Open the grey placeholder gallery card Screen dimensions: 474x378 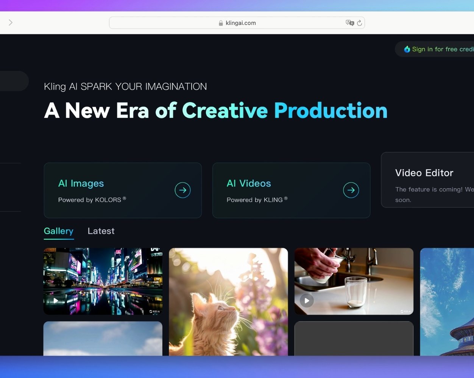click(x=354, y=339)
